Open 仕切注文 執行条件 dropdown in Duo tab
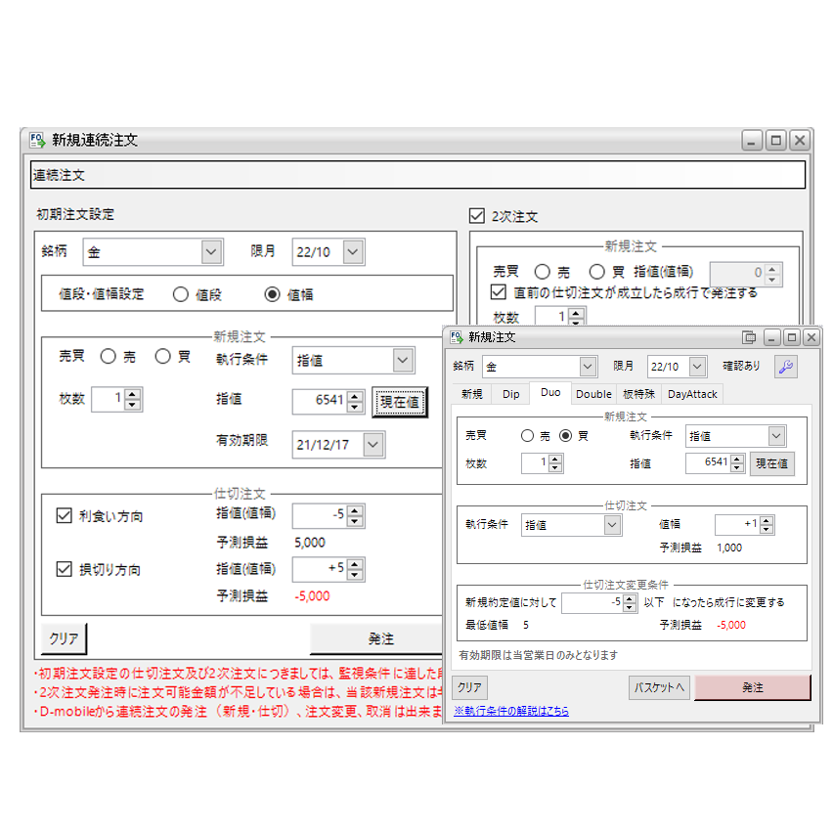This screenshot has width=833, height=833. pos(612,525)
